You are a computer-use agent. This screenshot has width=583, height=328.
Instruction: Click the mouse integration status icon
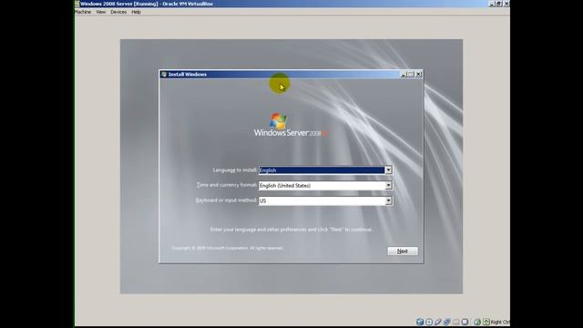click(477, 322)
